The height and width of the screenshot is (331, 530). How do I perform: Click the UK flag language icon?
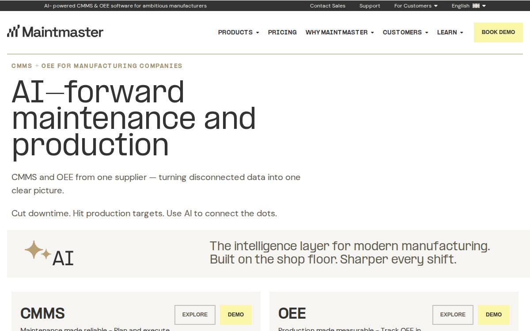click(476, 6)
